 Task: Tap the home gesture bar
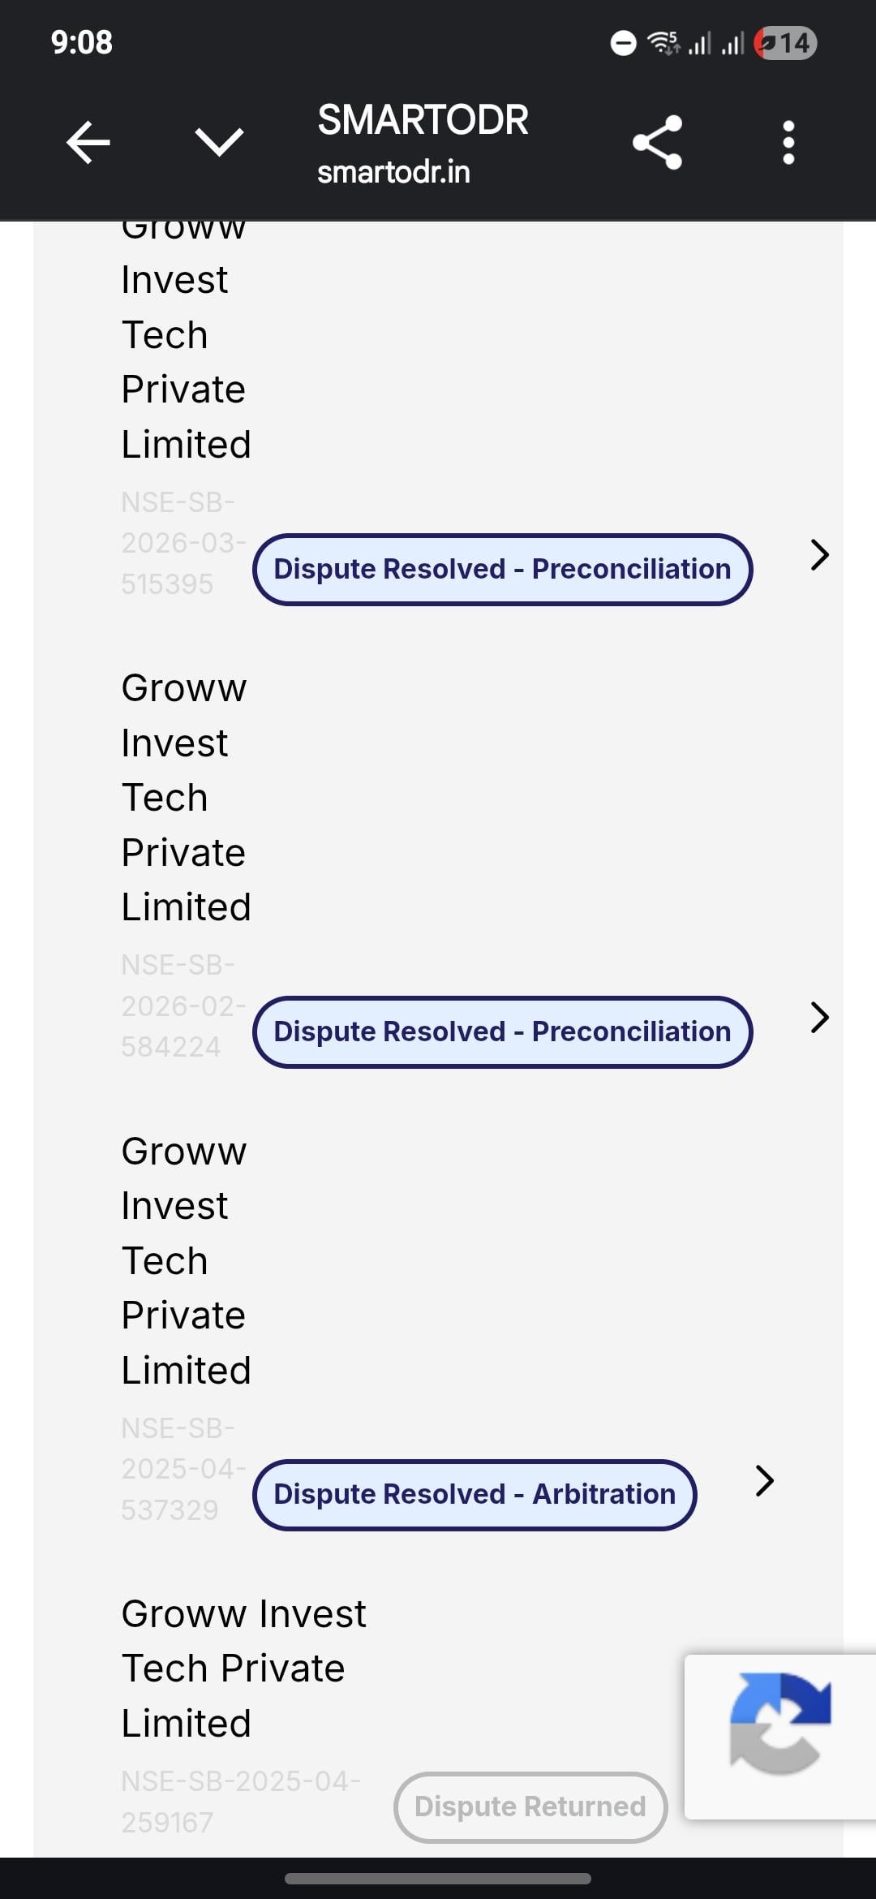438,1879
